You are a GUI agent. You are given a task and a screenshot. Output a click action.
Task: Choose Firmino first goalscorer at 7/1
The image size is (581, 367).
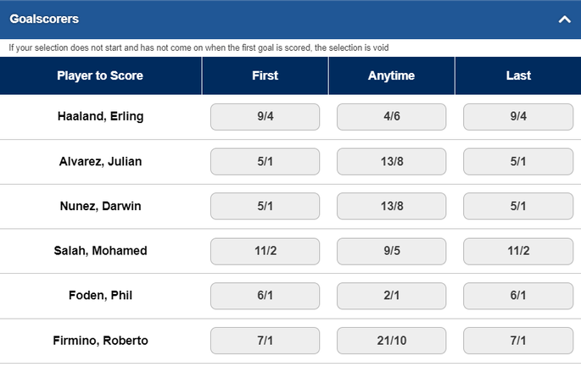265,341
